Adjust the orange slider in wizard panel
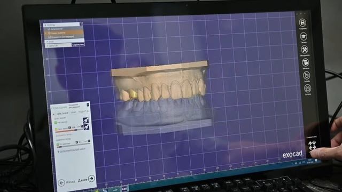The width and height of the screenshot is (342, 192). tap(69, 131)
